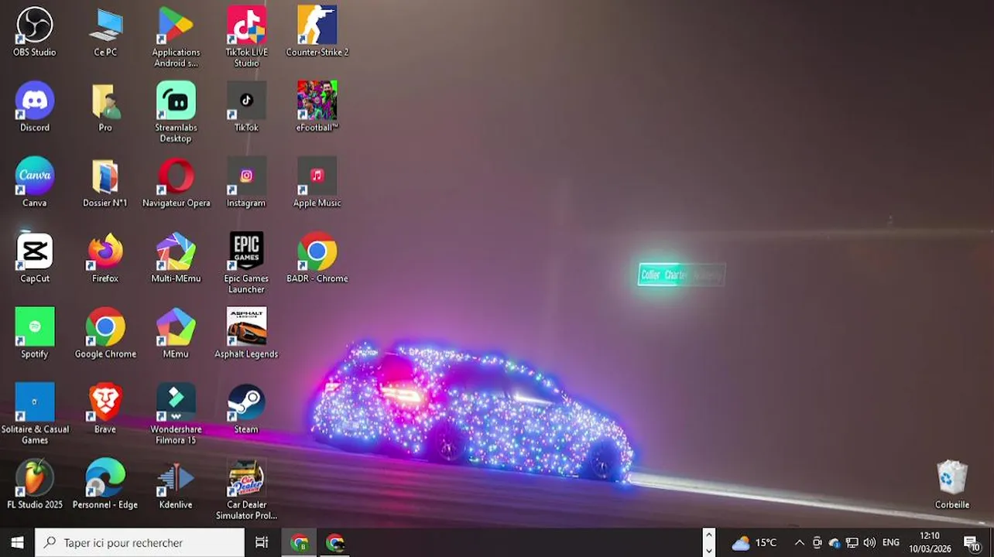Select the Google Chrome desktop shortcut
The width and height of the screenshot is (994, 557).
click(x=105, y=333)
